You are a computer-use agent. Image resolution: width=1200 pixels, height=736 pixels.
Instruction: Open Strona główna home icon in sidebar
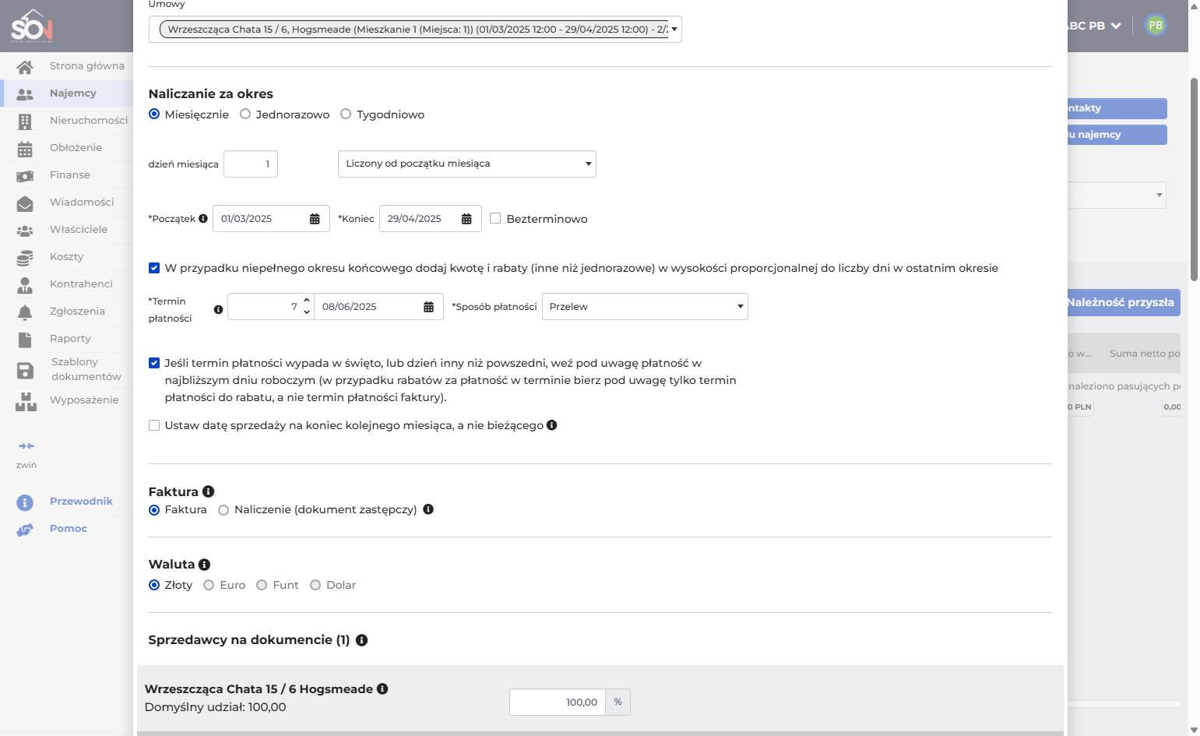click(25, 67)
